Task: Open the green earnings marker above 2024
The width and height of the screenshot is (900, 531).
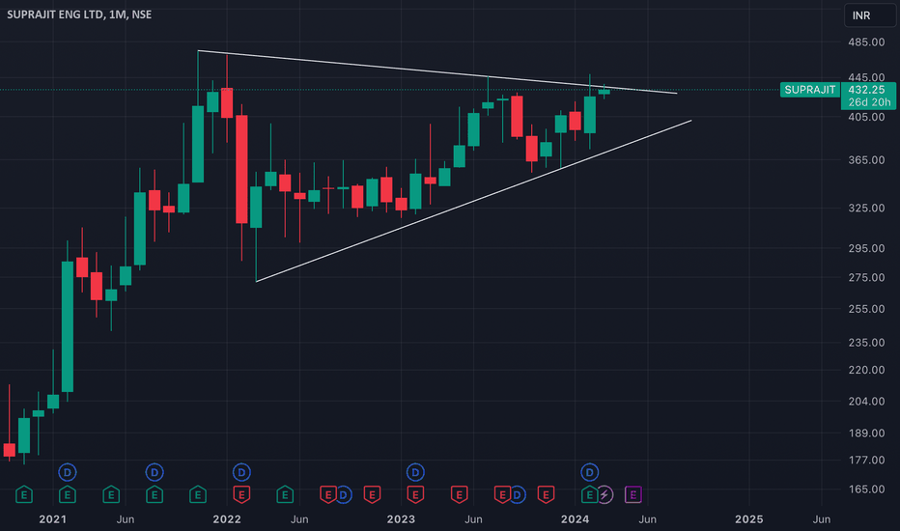Action: pos(589,494)
